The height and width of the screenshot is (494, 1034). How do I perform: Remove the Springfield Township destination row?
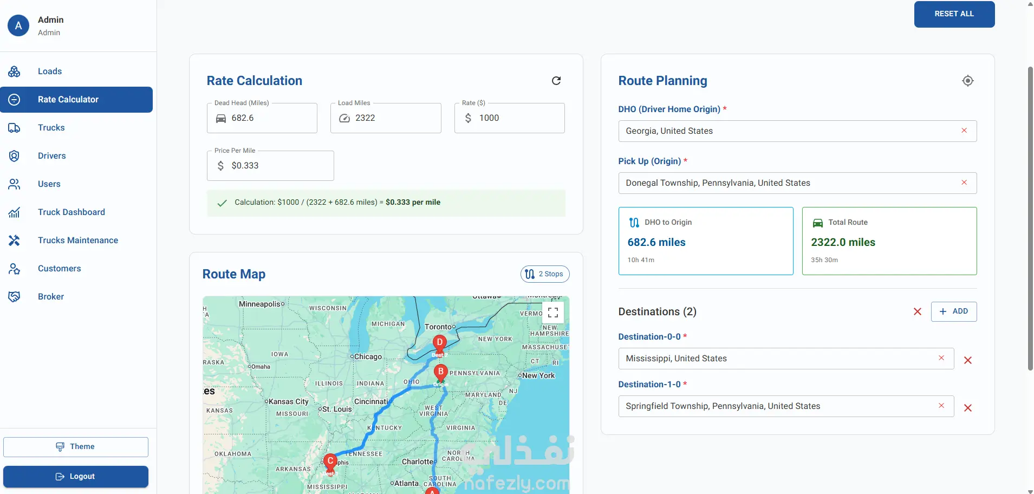968,408
